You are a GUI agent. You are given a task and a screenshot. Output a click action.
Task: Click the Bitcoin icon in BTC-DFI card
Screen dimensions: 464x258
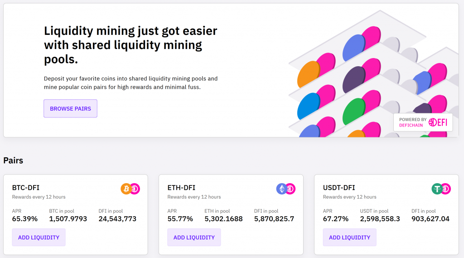pyautogui.click(x=126, y=189)
